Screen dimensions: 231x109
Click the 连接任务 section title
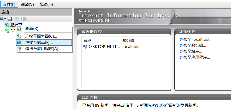pos(187,31)
